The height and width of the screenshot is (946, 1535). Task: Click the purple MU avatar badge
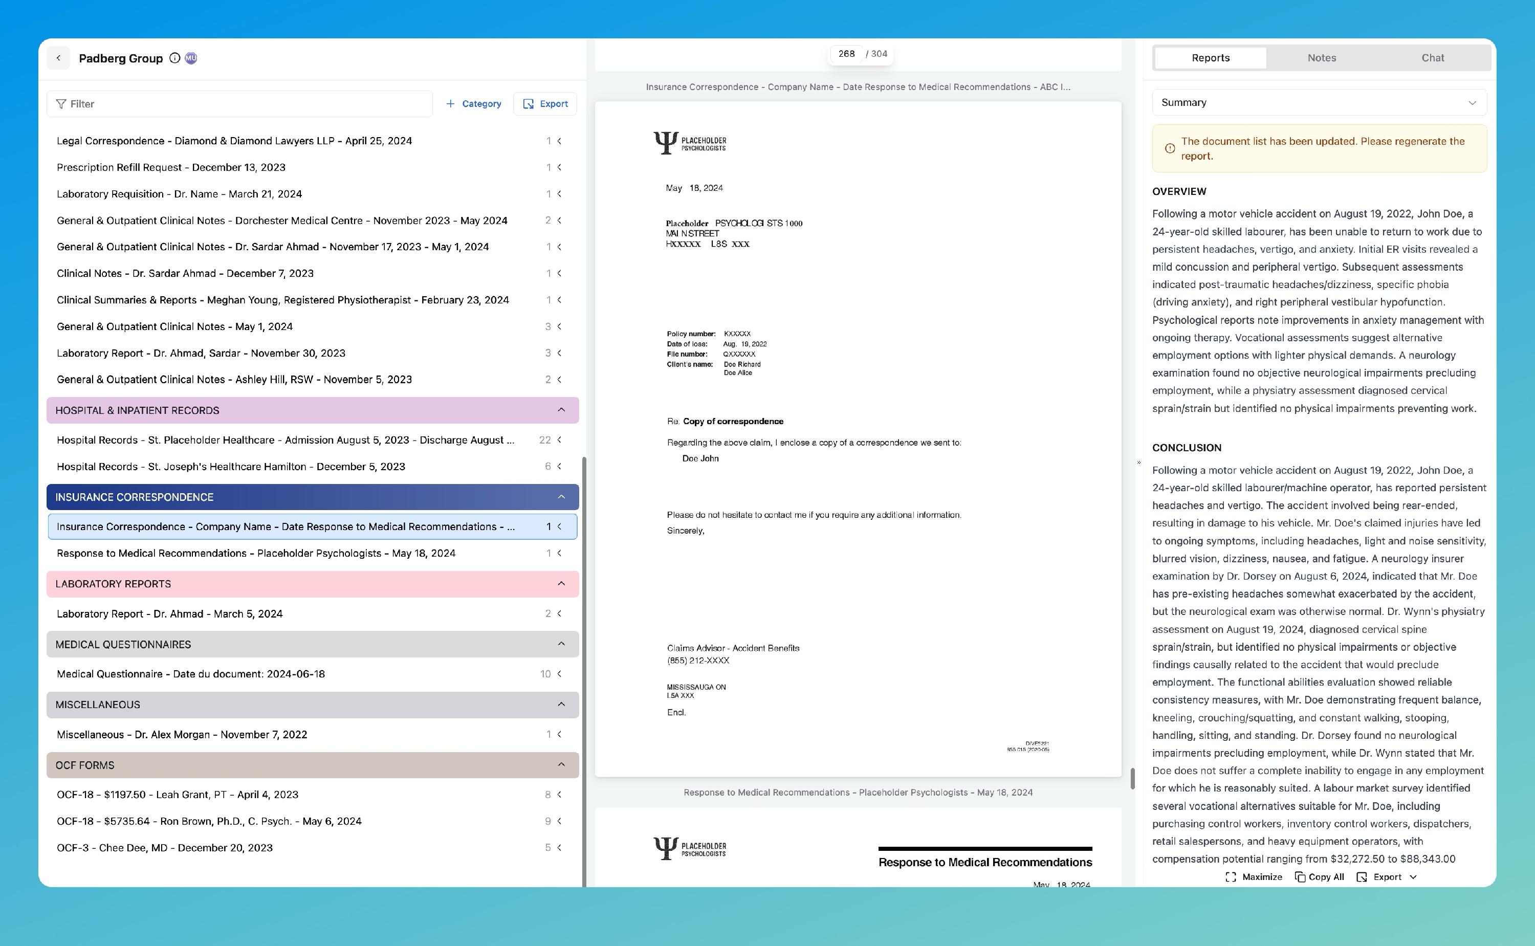pos(191,58)
